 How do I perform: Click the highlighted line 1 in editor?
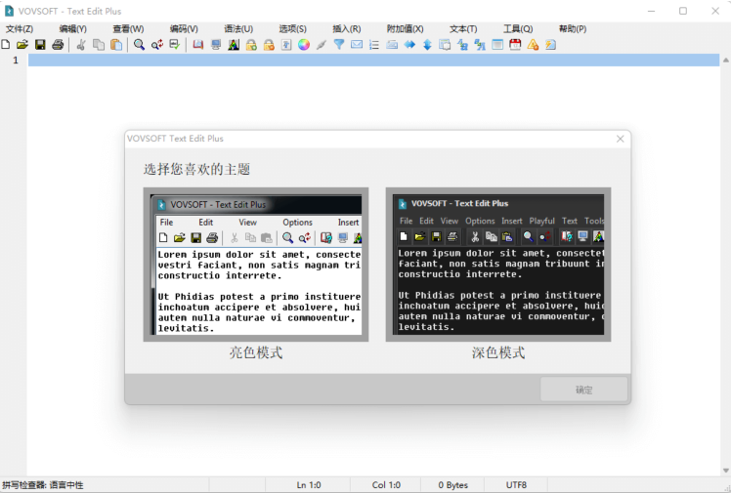coord(373,61)
